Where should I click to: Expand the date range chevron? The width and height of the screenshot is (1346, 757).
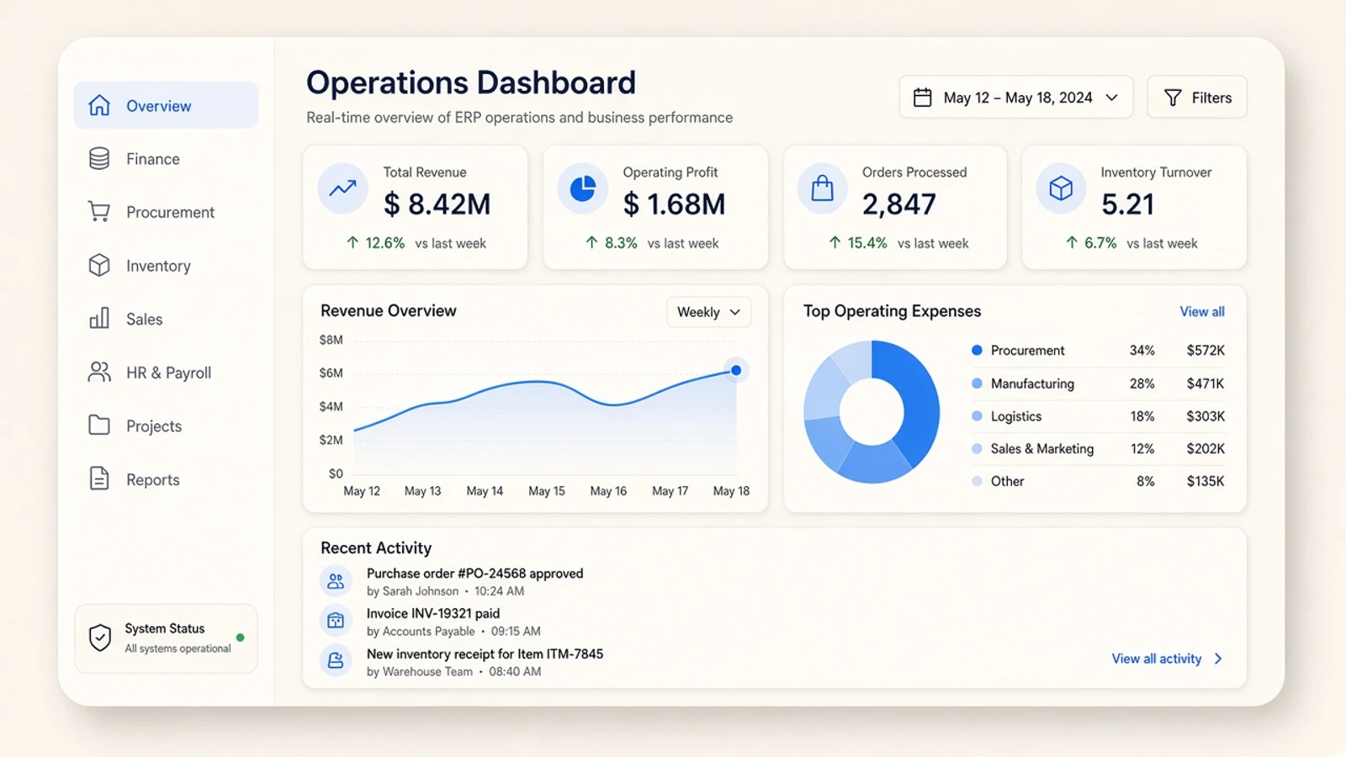pyautogui.click(x=1112, y=98)
